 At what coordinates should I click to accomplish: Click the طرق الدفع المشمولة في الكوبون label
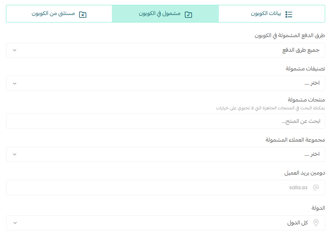click(x=290, y=36)
